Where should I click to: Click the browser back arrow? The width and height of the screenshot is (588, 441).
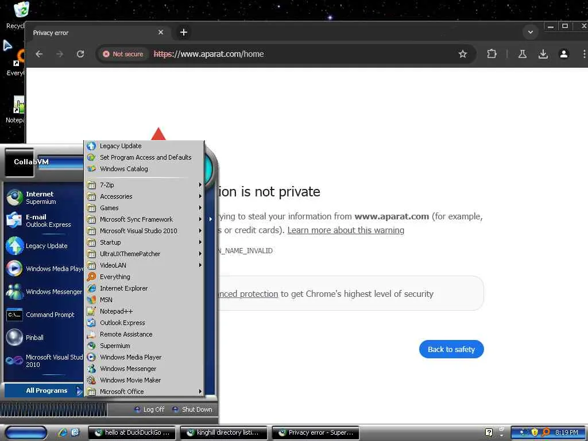click(39, 54)
